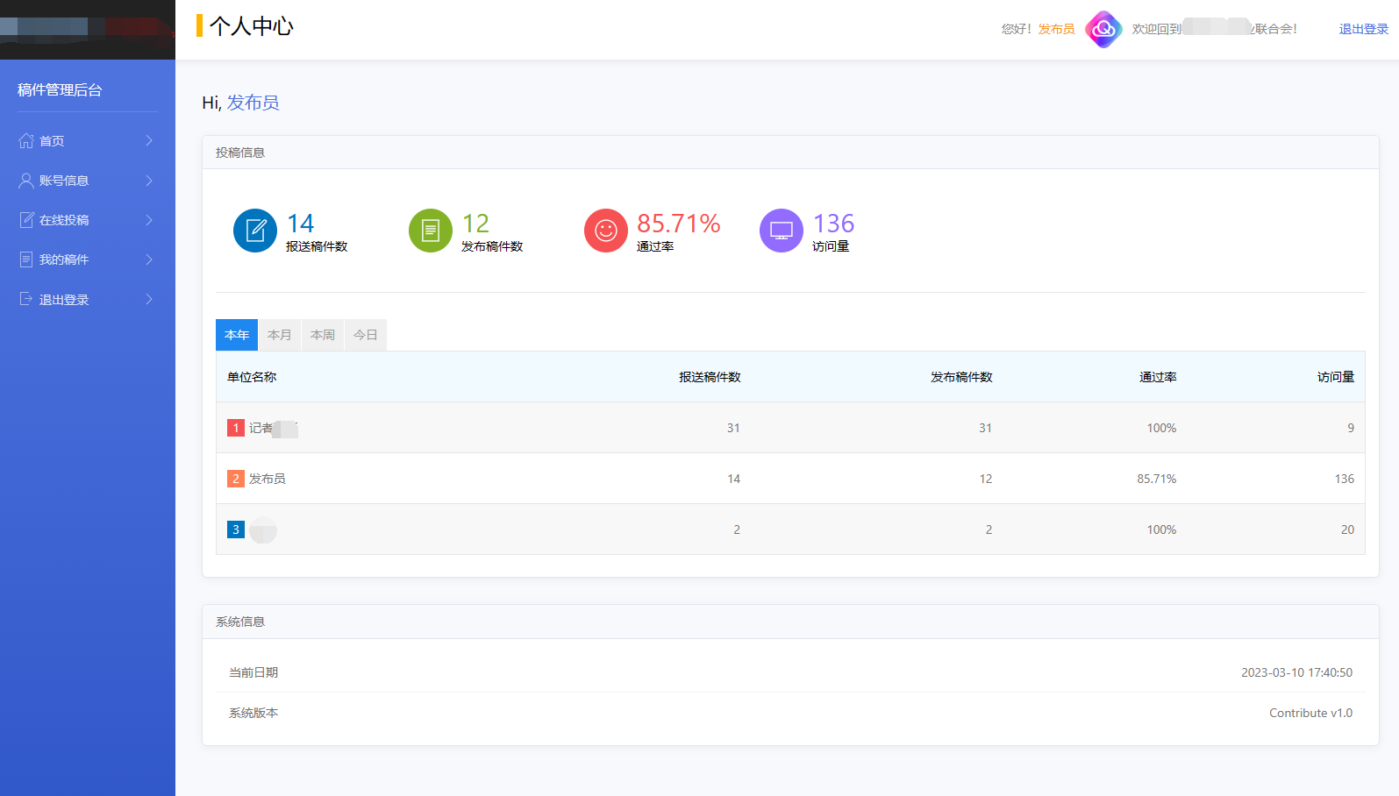Screen dimensions: 1399x796
Task: Click the sidebar logout door icon
Action: point(26,299)
